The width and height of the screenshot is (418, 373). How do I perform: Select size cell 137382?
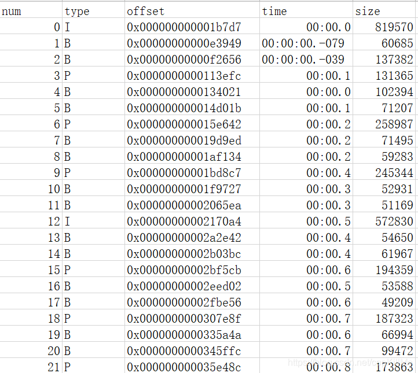pos(384,60)
